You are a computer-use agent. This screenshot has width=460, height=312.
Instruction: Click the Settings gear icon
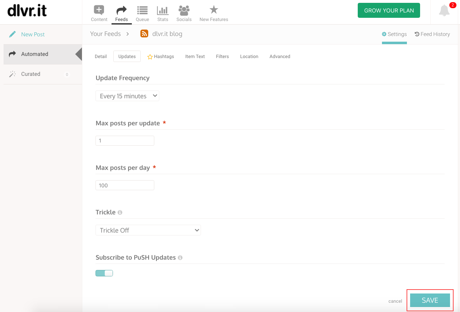(x=384, y=34)
